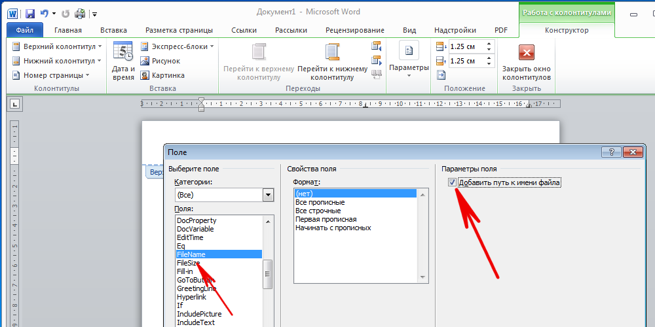Screen dimensions: 655x327
Task: Open the Разметка страницы tab
Action: [x=179, y=30]
